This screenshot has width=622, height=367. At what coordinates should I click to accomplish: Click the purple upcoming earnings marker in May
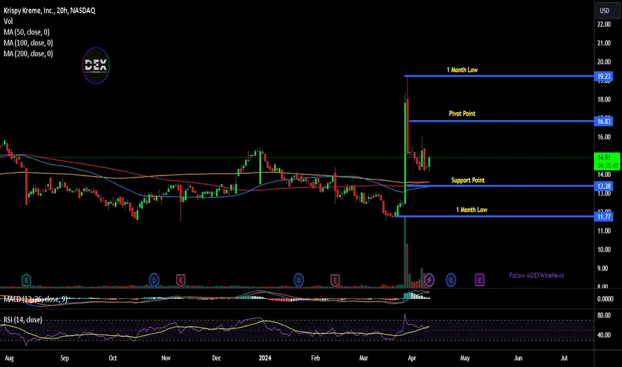(480, 280)
